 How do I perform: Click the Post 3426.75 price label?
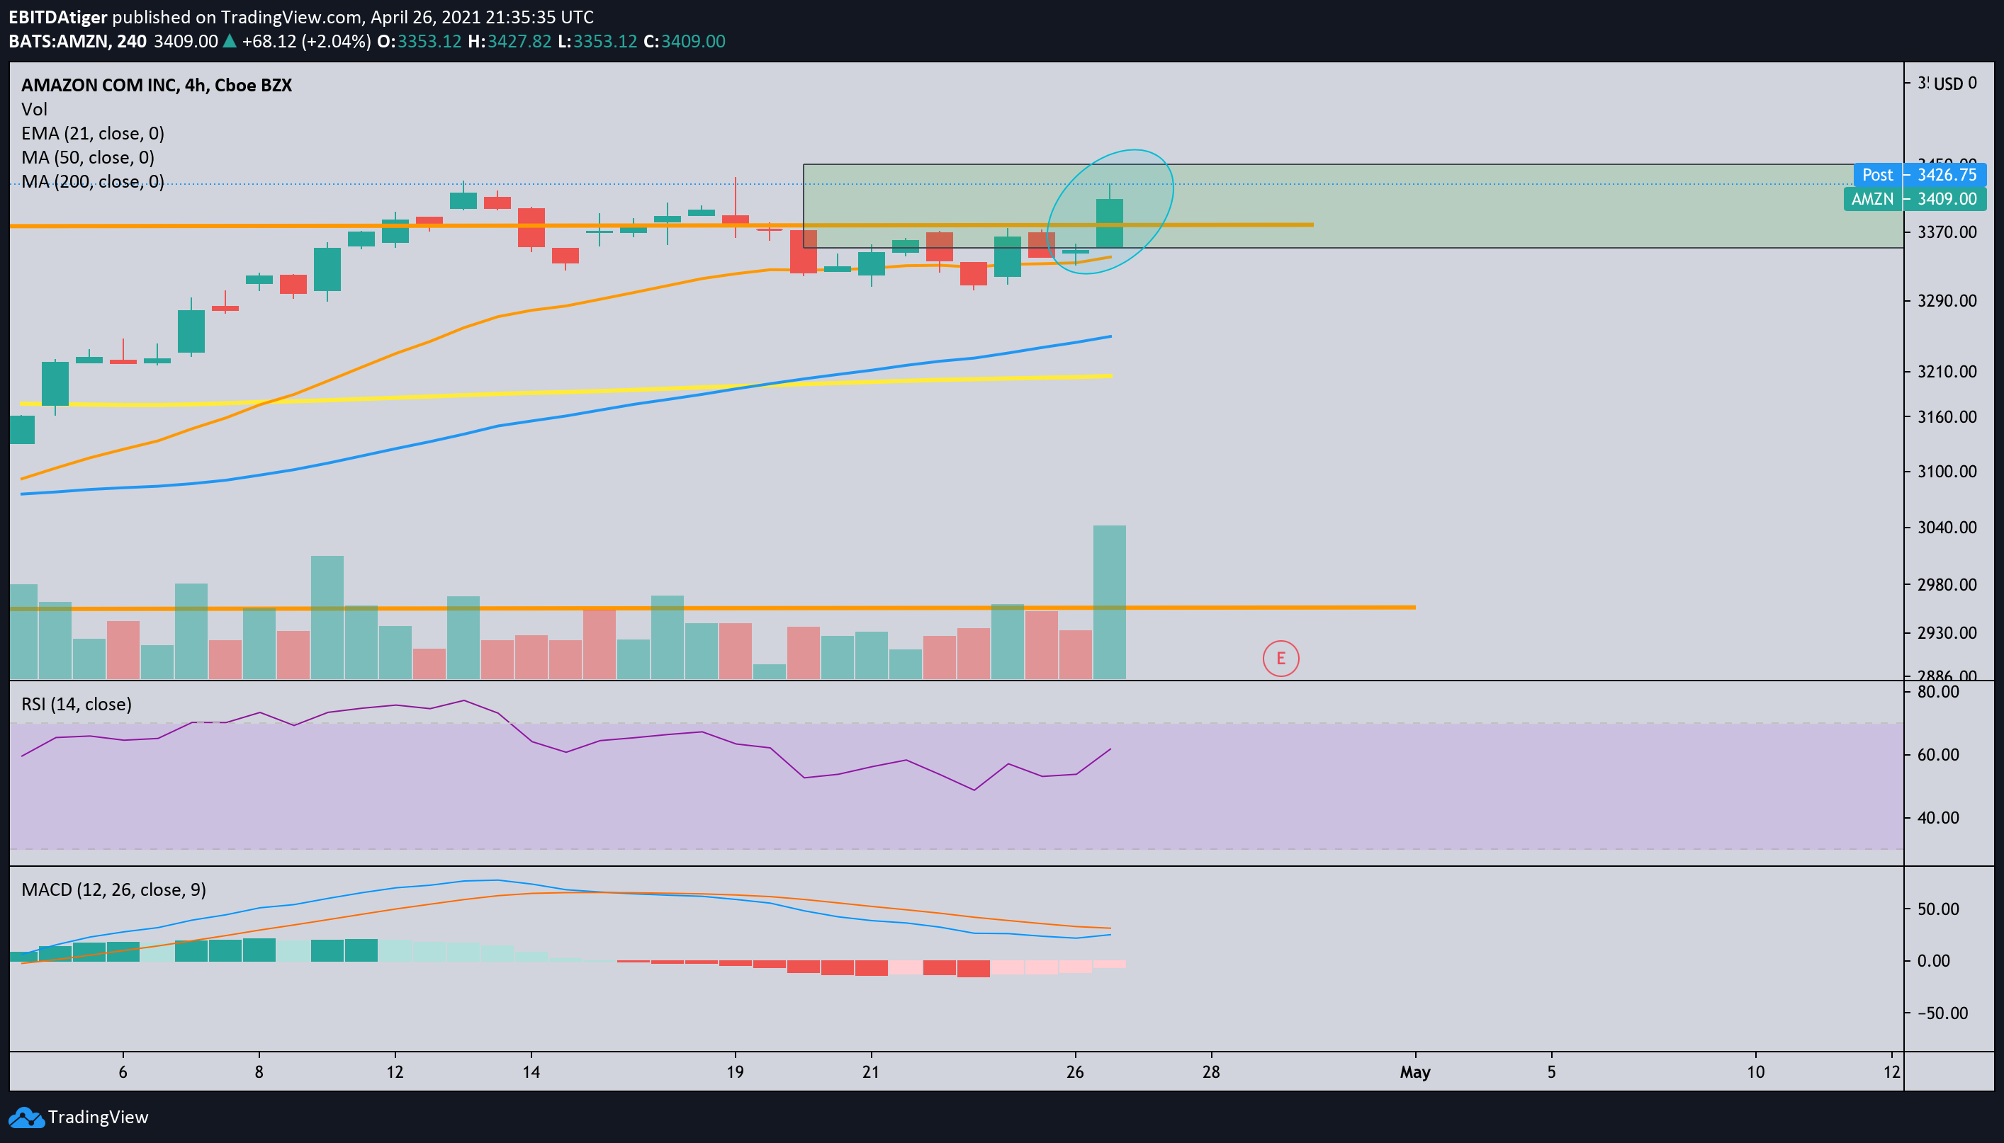(x=1920, y=174)
